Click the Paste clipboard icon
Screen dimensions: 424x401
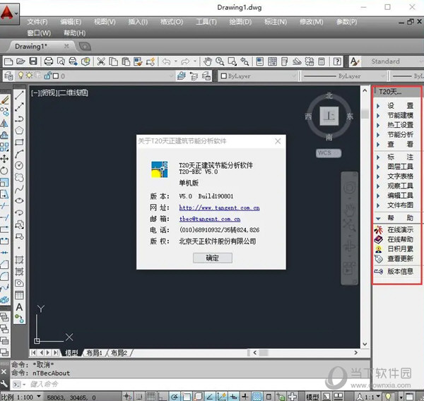coord(126,61)
